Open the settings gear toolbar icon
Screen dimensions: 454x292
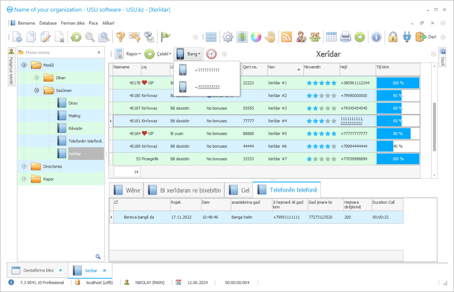tap(228, 37)
